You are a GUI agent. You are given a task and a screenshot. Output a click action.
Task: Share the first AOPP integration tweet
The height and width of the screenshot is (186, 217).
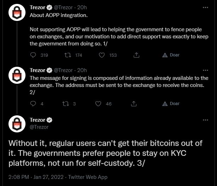[x=136, y=55]
